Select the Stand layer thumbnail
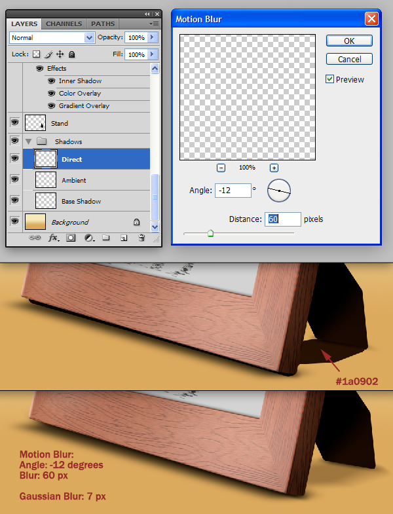Image resolution: width=393 pixels, height=514 pixels. (35, 122)
